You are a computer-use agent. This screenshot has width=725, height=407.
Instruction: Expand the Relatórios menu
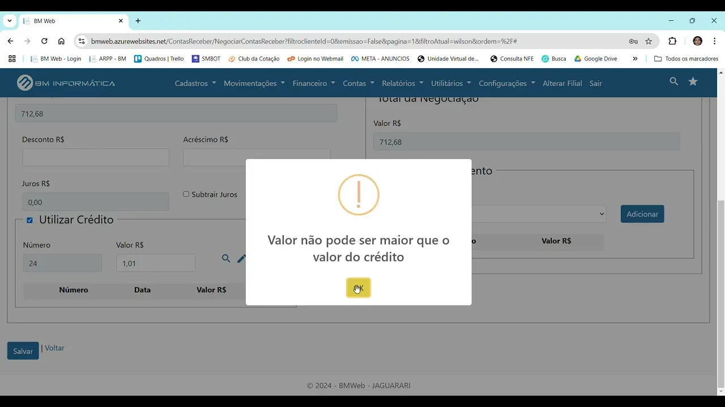403,83
